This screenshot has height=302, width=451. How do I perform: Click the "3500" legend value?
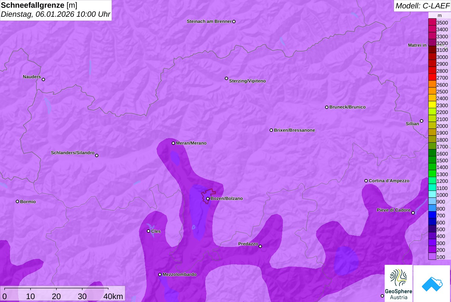[x=442, y=23]
